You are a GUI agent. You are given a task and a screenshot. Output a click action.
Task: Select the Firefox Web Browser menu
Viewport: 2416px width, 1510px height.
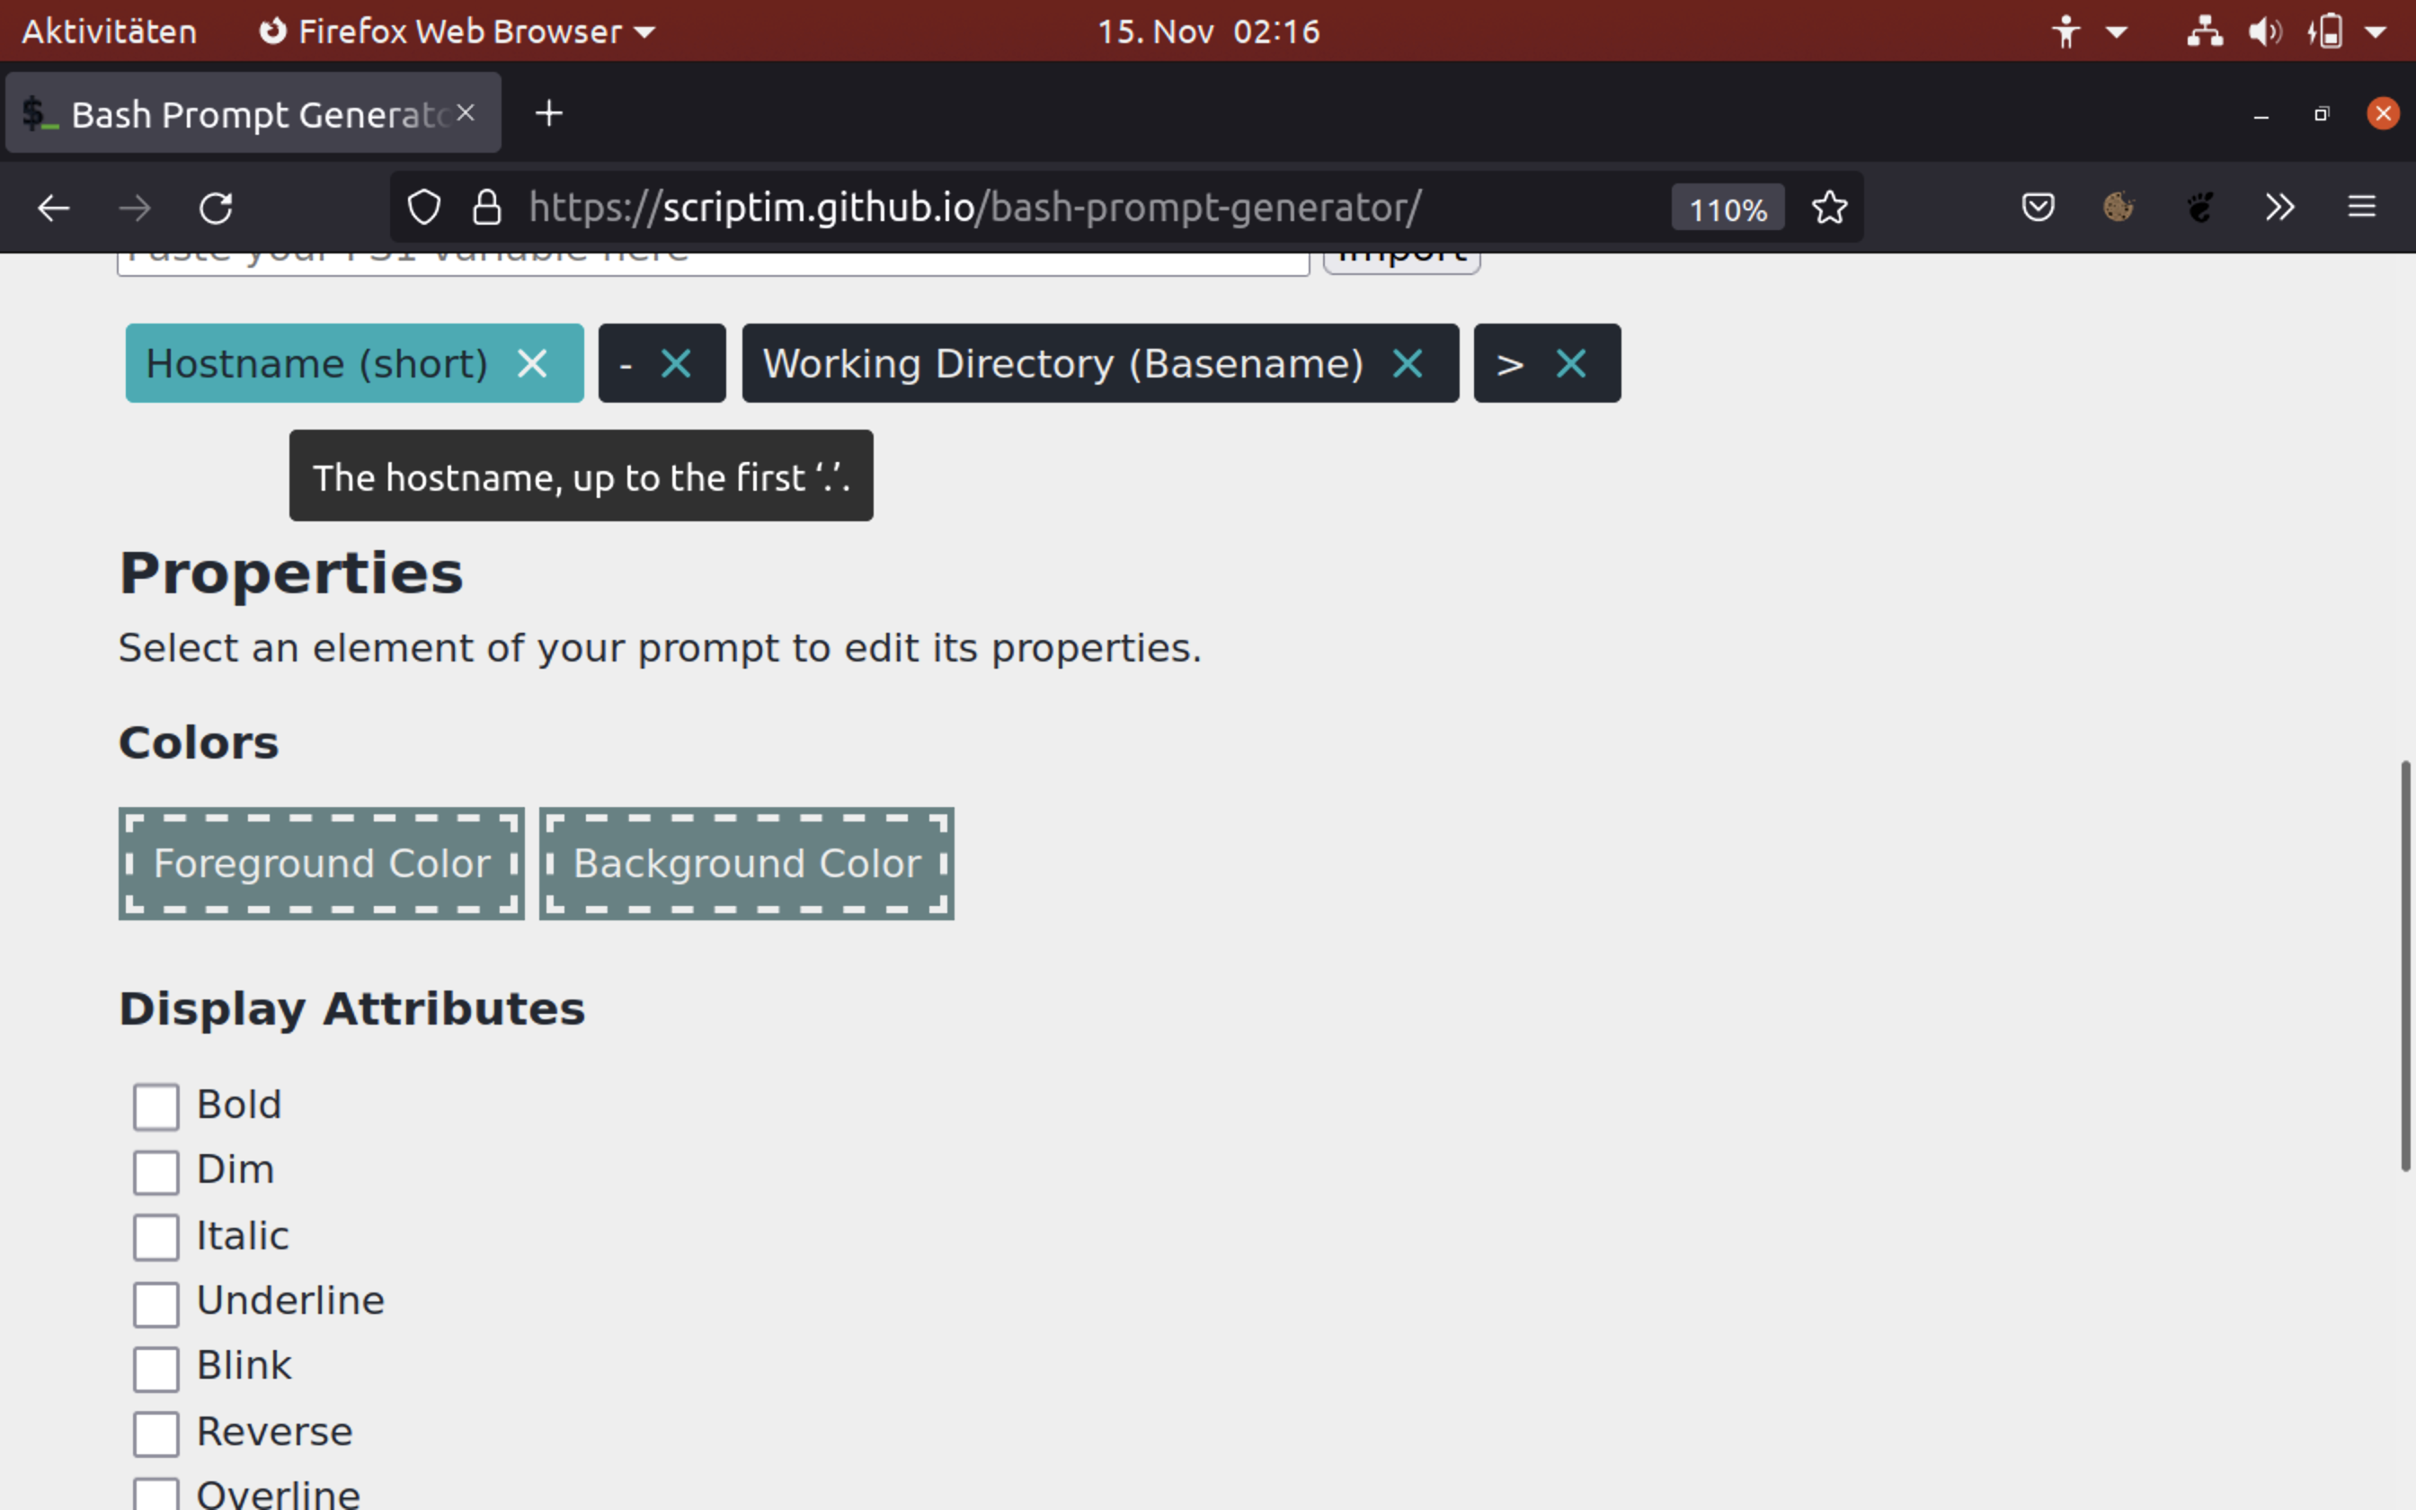tap(459, 31)
